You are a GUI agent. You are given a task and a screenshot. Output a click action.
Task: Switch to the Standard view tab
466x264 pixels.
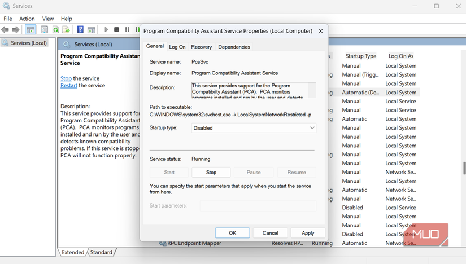[101, 252]
